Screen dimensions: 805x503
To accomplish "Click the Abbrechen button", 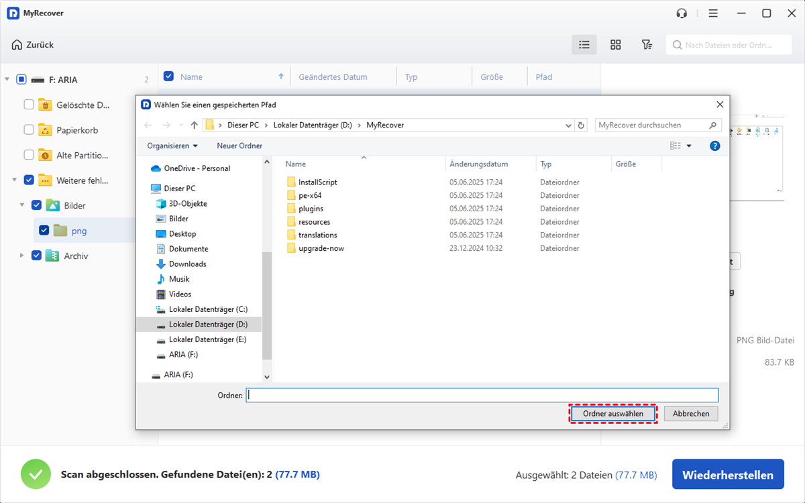I will pyautogui.click(x=691, y=414).
